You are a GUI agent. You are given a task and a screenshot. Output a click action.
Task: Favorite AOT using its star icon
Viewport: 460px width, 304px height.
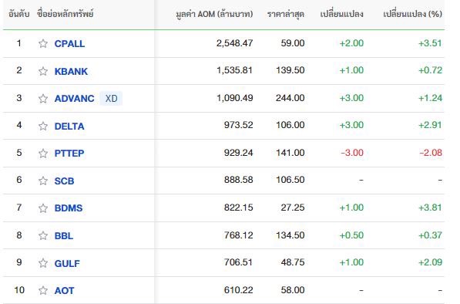pyautogui.click(x=43, y=290)
